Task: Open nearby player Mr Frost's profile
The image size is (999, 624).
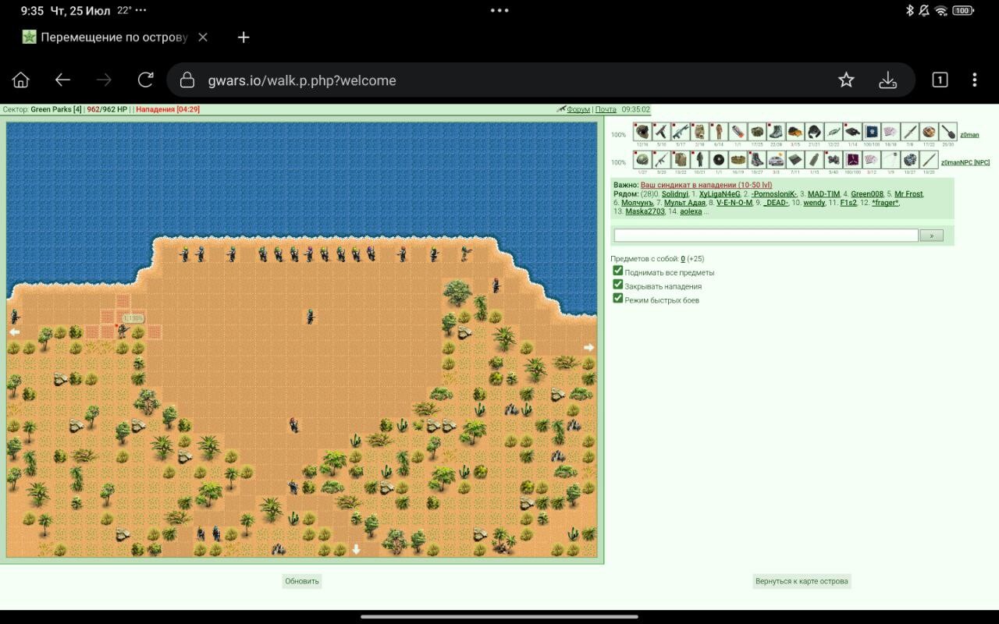Action: (908, 193)
